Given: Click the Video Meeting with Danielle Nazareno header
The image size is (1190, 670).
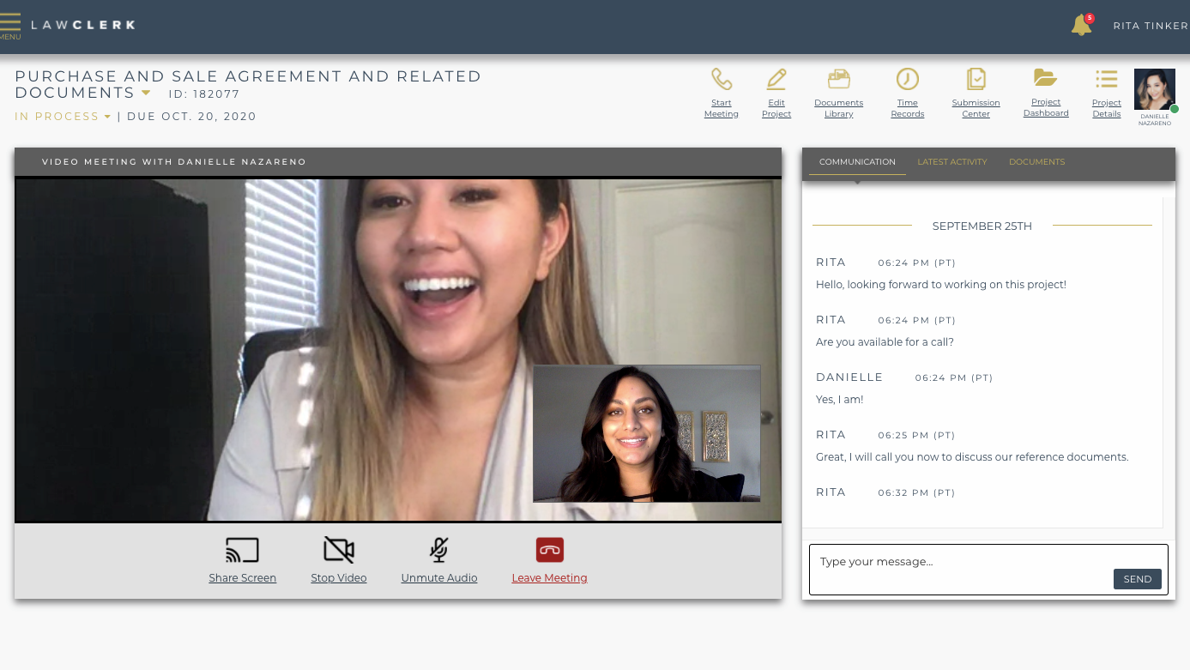Looking at the screenshot, I should click(x=174, y=162).
